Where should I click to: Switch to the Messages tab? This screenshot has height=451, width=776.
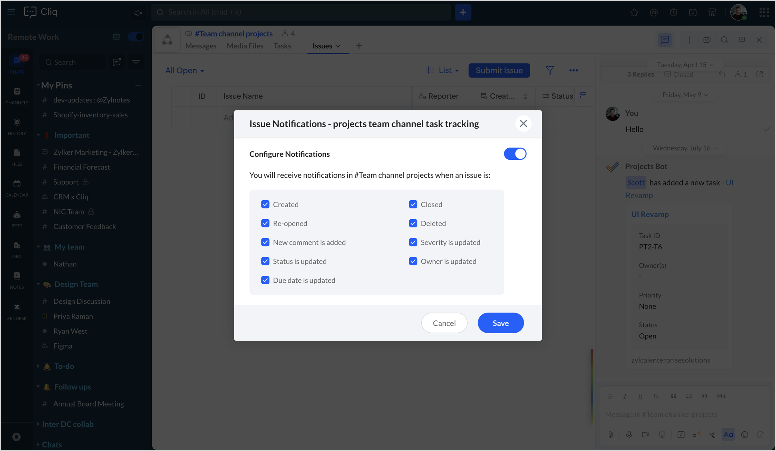coord(200,46)
